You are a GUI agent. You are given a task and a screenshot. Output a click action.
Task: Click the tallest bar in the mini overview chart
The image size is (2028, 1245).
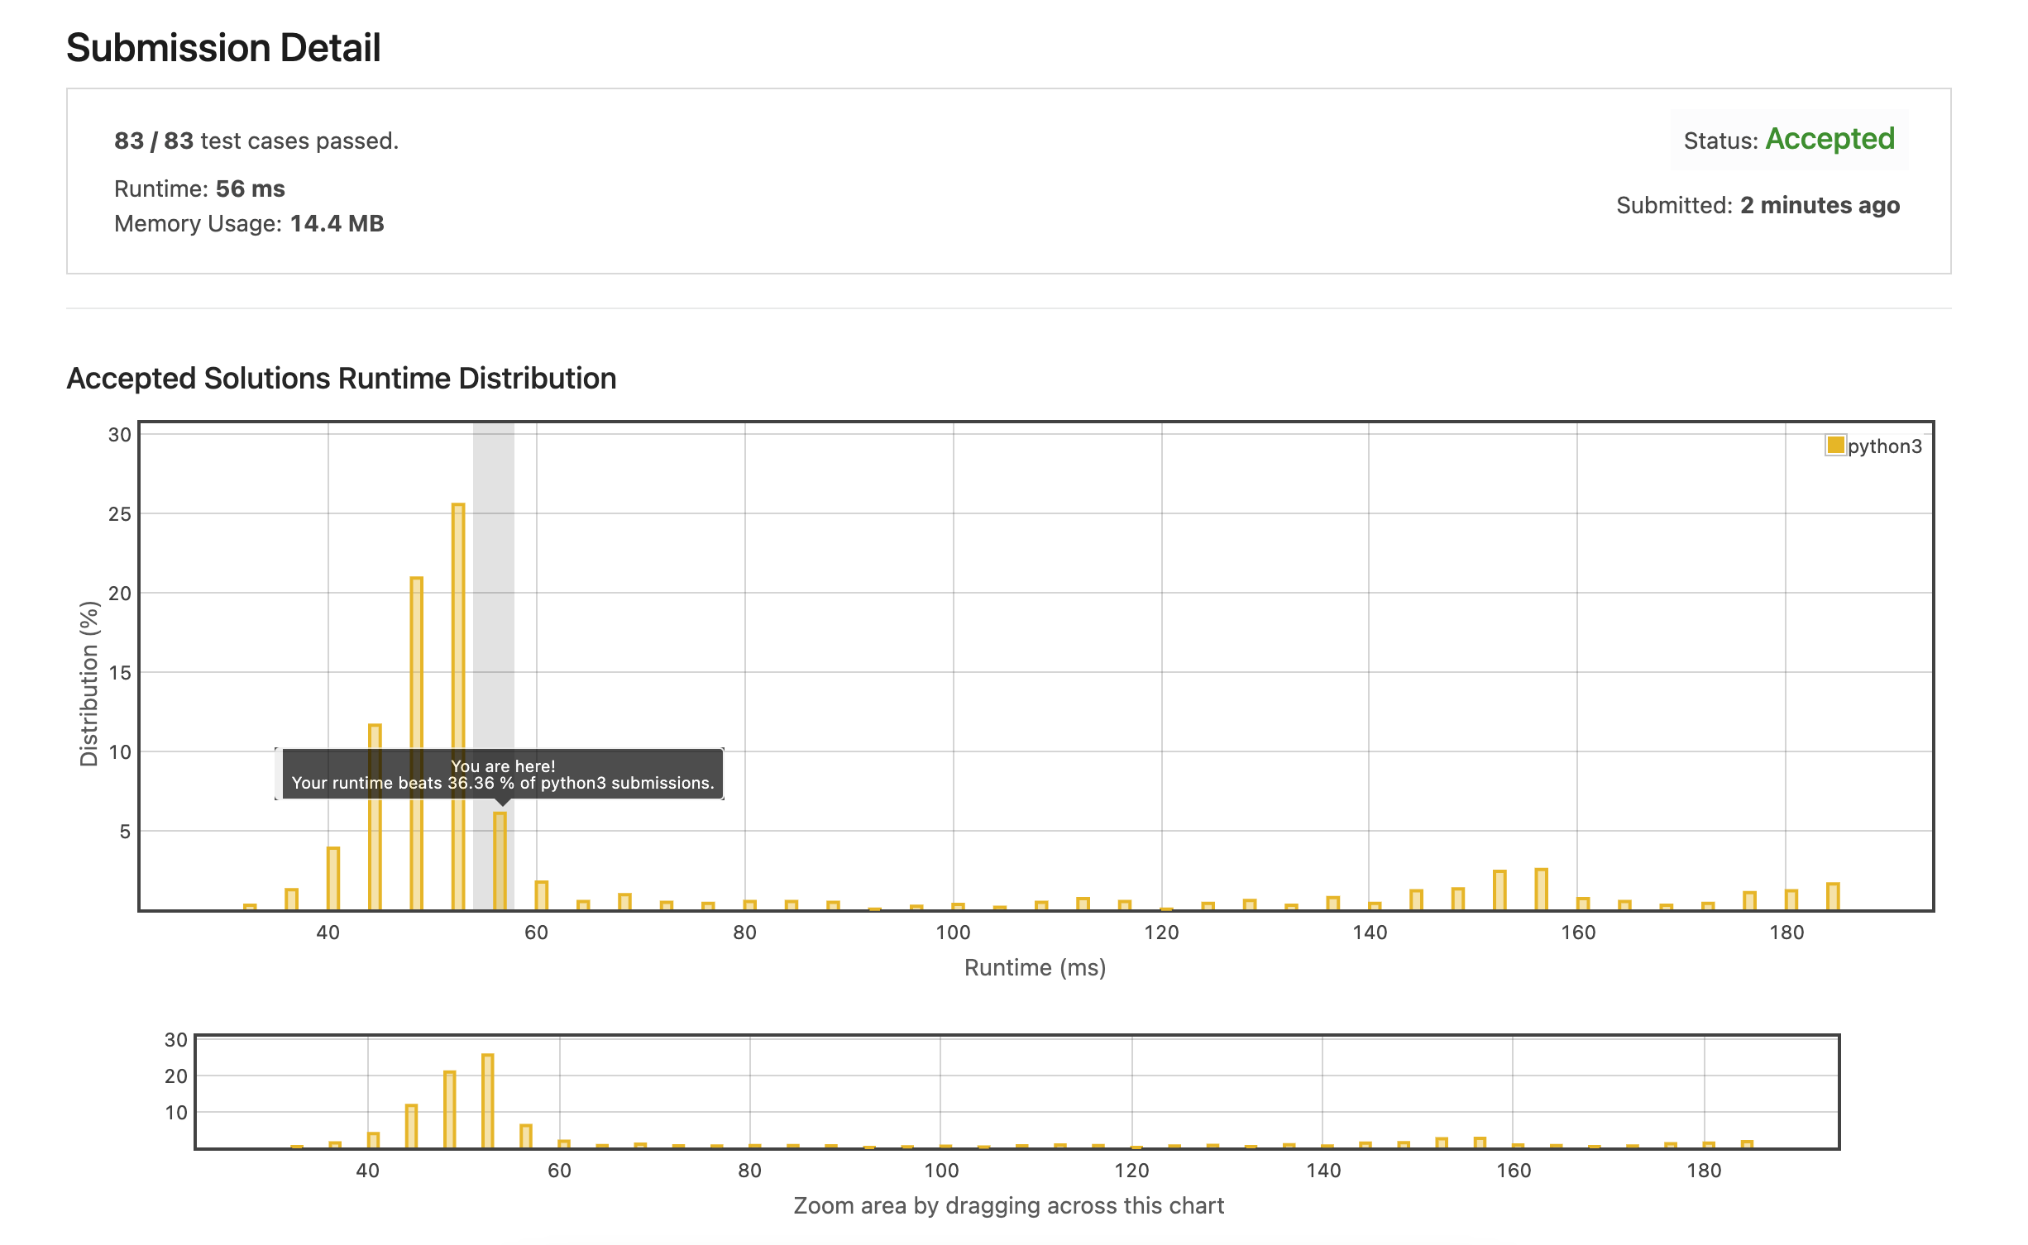[487, 1100]
